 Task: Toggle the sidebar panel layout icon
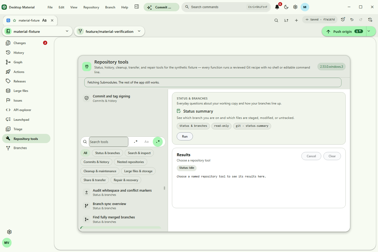pos(137,7)
